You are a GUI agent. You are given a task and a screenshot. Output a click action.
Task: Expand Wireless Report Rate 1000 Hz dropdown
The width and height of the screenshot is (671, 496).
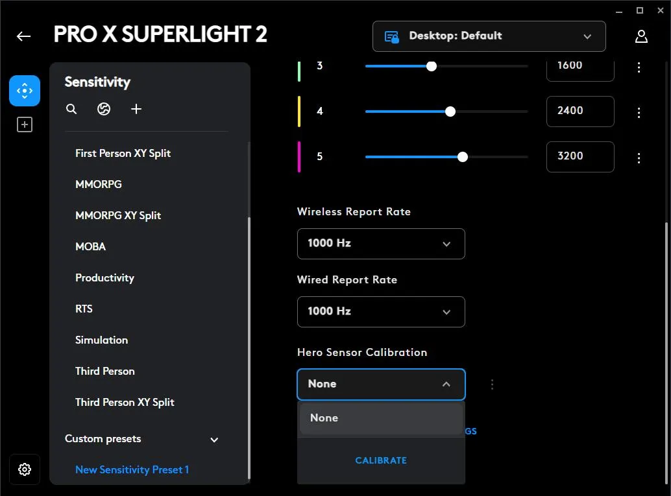click(x=381, y=244)
